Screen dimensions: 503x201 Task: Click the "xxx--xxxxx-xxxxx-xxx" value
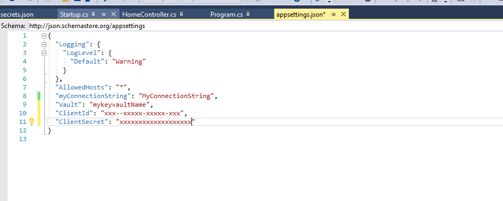coord(142,113)
